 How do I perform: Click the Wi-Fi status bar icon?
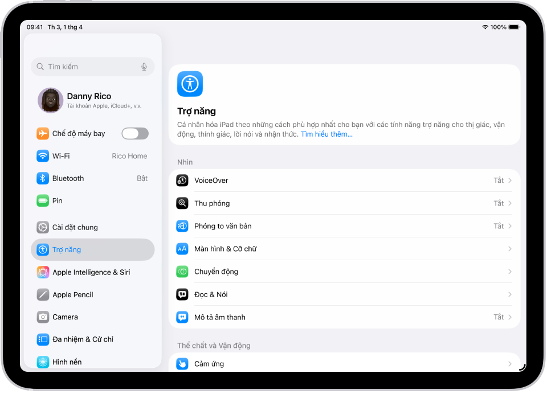coord(485,27)
